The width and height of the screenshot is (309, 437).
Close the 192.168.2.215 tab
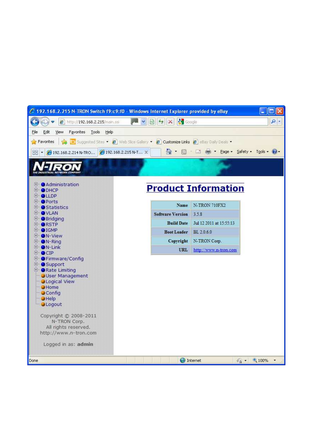tap(146, 152)
